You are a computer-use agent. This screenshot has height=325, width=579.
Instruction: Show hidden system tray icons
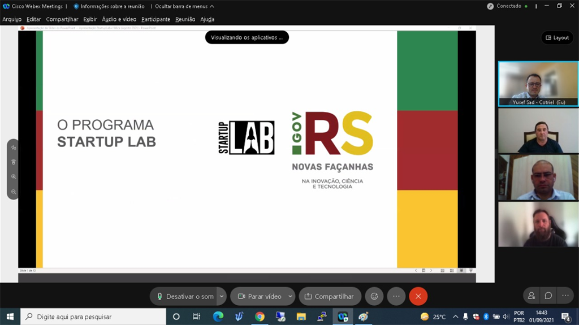click(x=456, y=317)
